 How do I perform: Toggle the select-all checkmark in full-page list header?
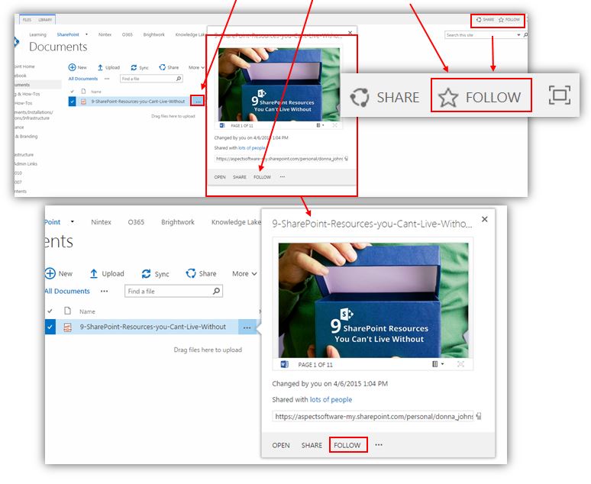[72, 91]
